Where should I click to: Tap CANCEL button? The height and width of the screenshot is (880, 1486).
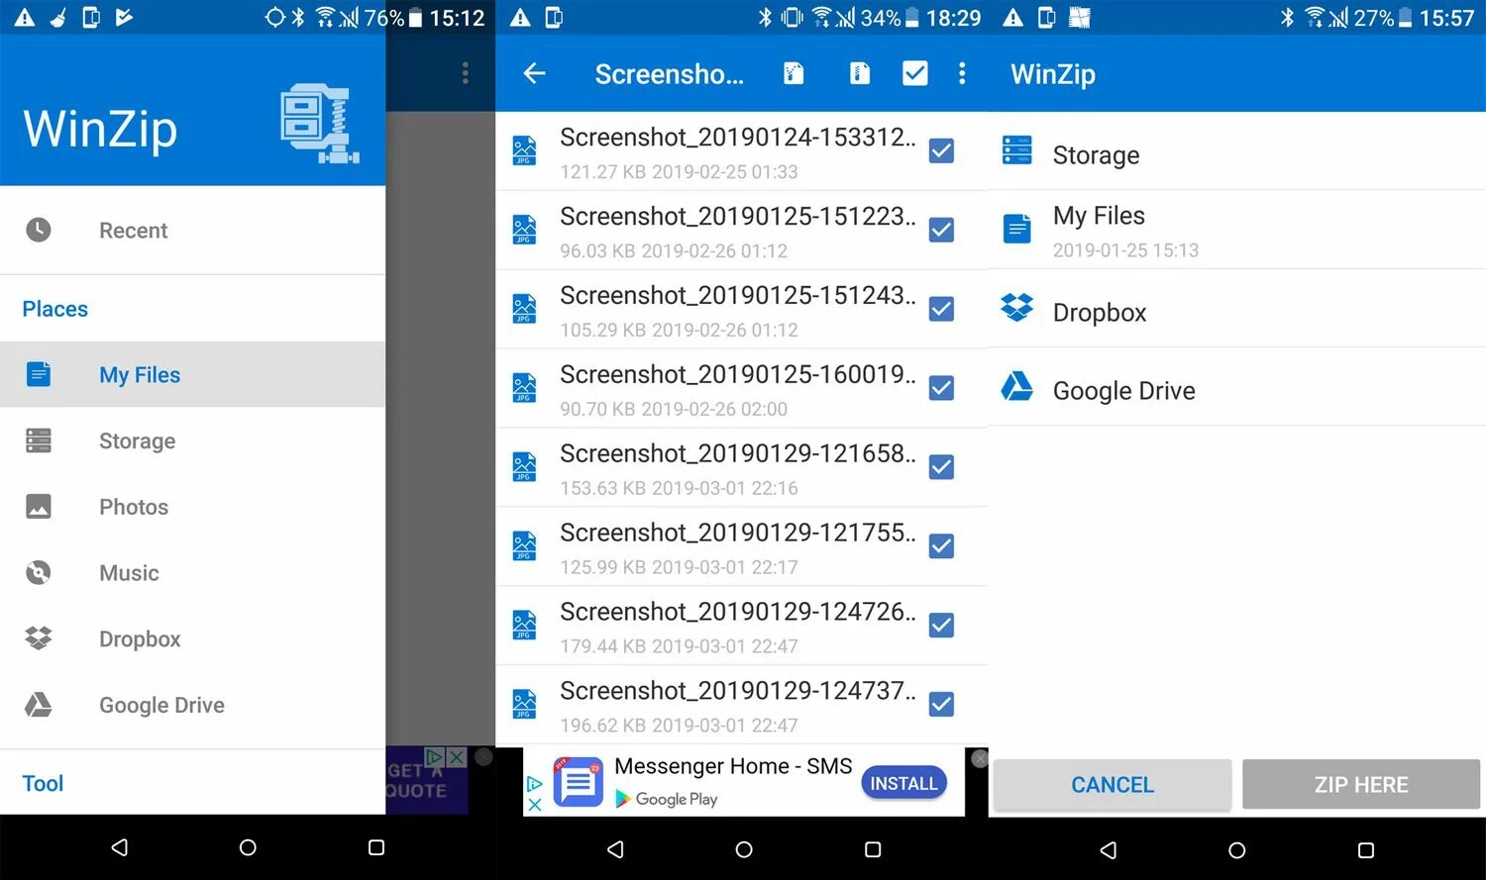[1113, 785]
